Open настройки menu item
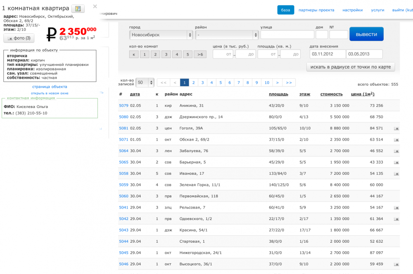The width and height of the screenshot is (413, 274). click(x=352, y=10)
